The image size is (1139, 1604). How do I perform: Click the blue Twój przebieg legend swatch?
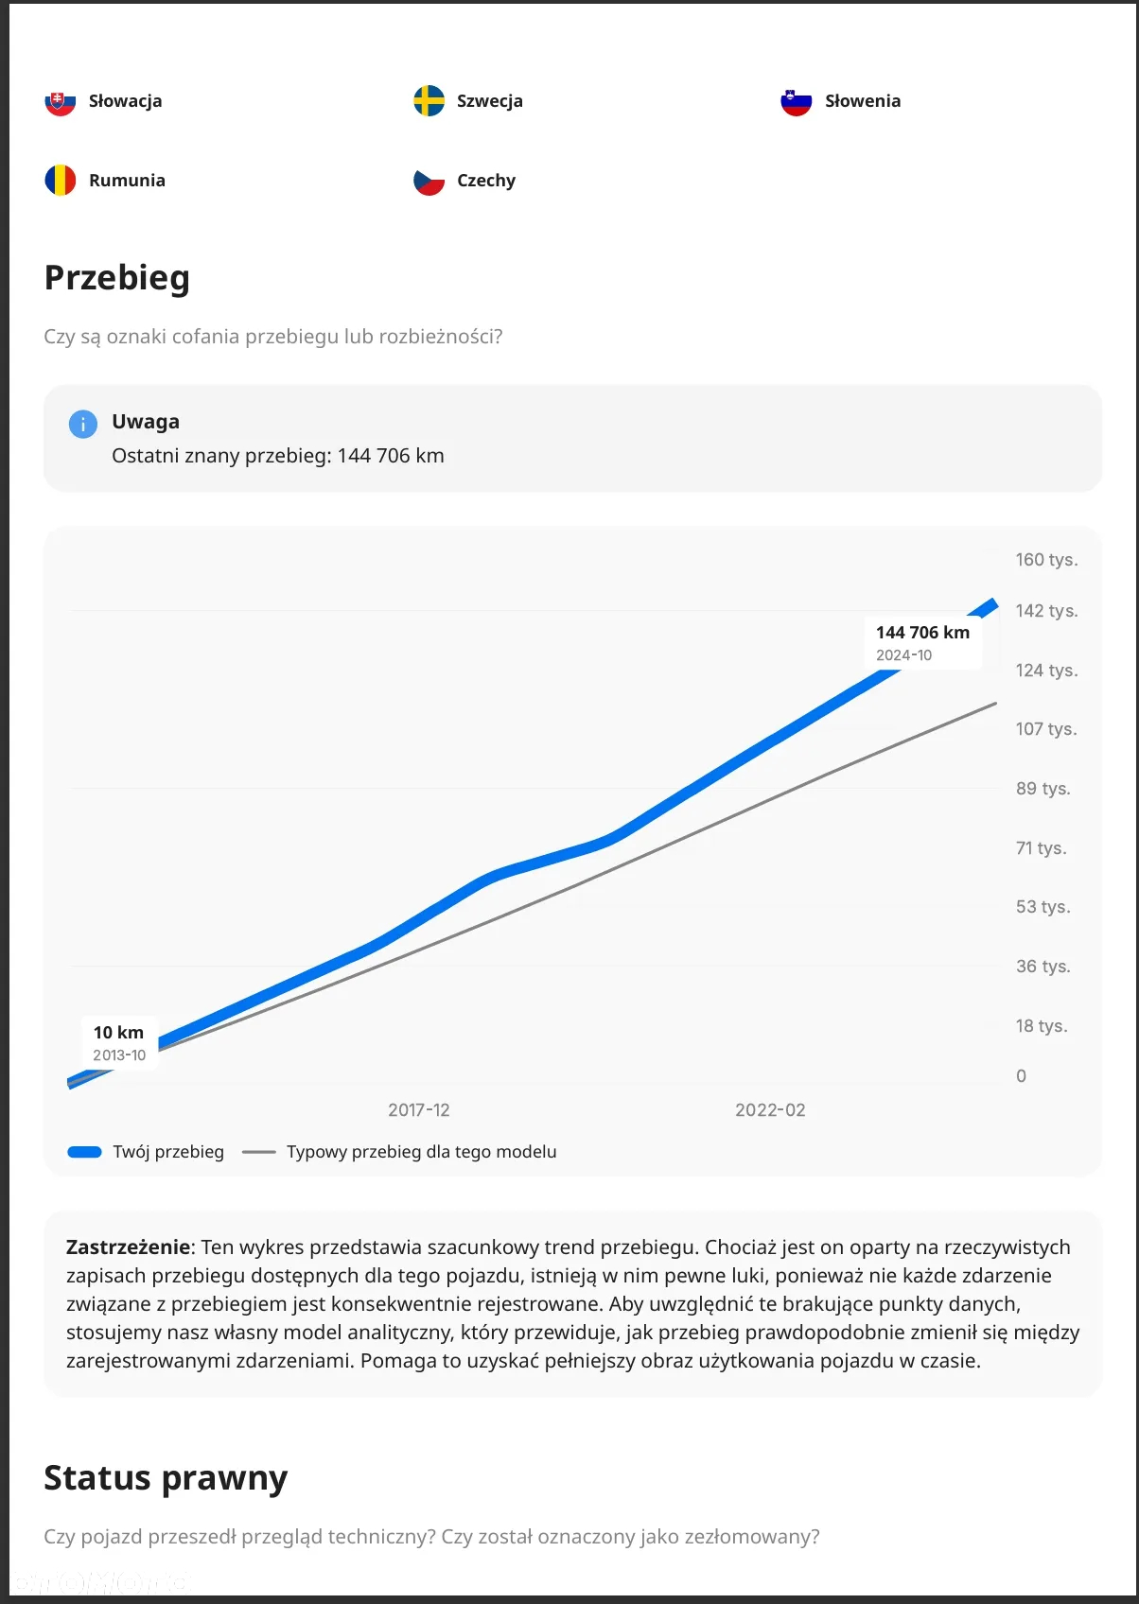coord(85,1152)
